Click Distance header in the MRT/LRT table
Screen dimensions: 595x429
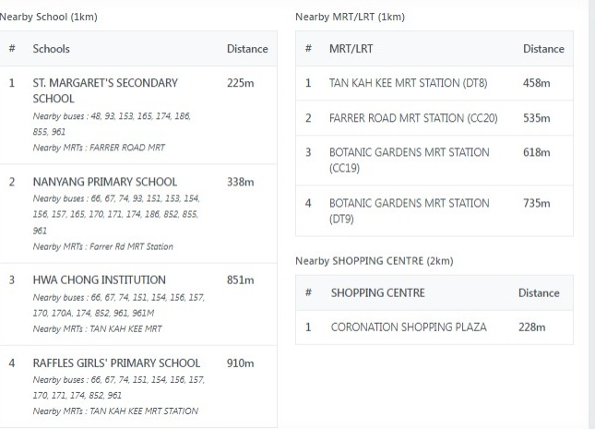point(543,48)
